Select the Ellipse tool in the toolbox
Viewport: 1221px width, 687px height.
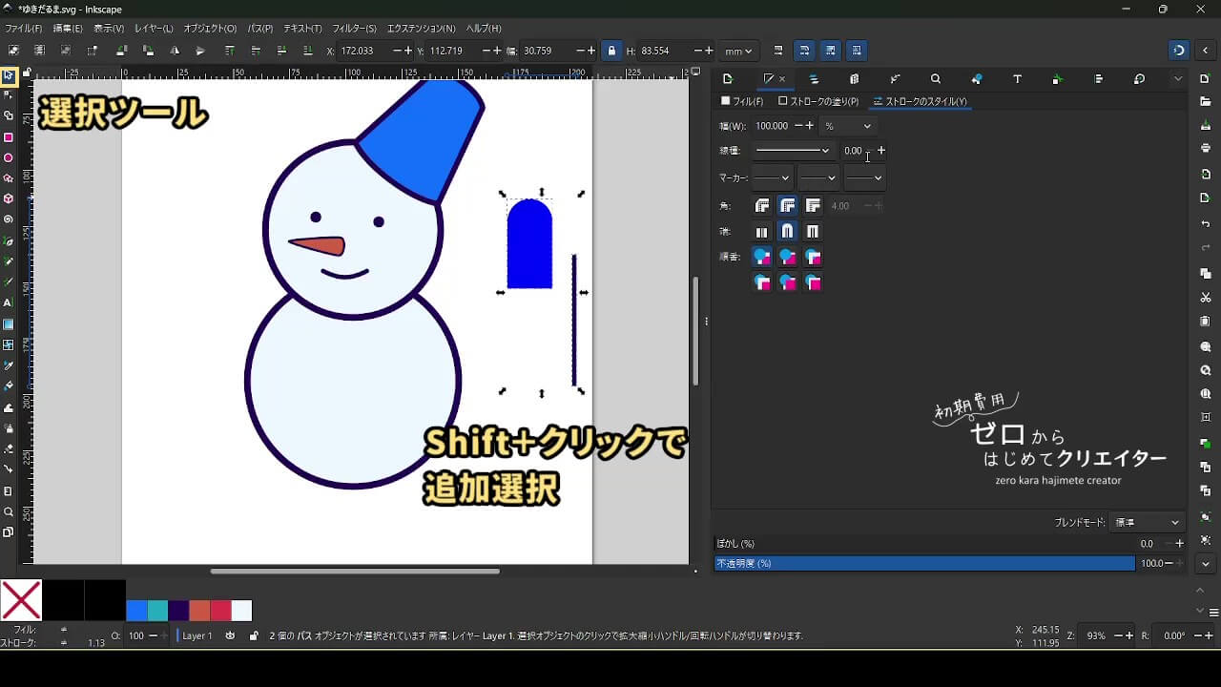(9, 158)
